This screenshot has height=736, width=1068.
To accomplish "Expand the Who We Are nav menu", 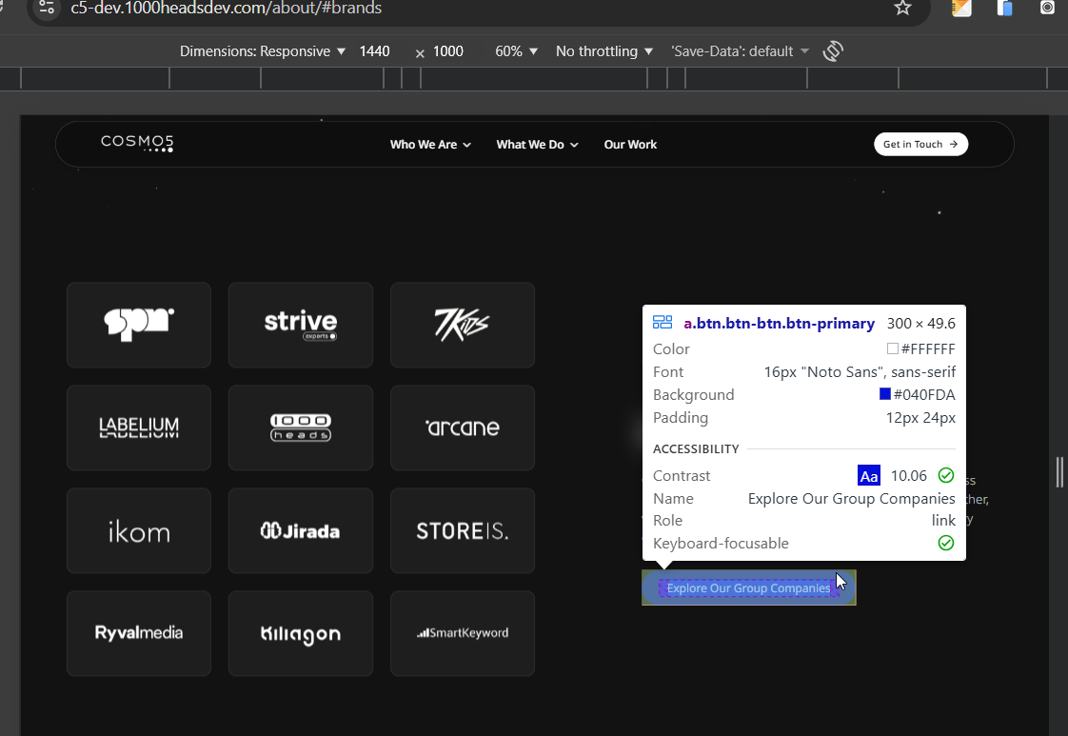I will pyautogui.click(x=430, y=145).
